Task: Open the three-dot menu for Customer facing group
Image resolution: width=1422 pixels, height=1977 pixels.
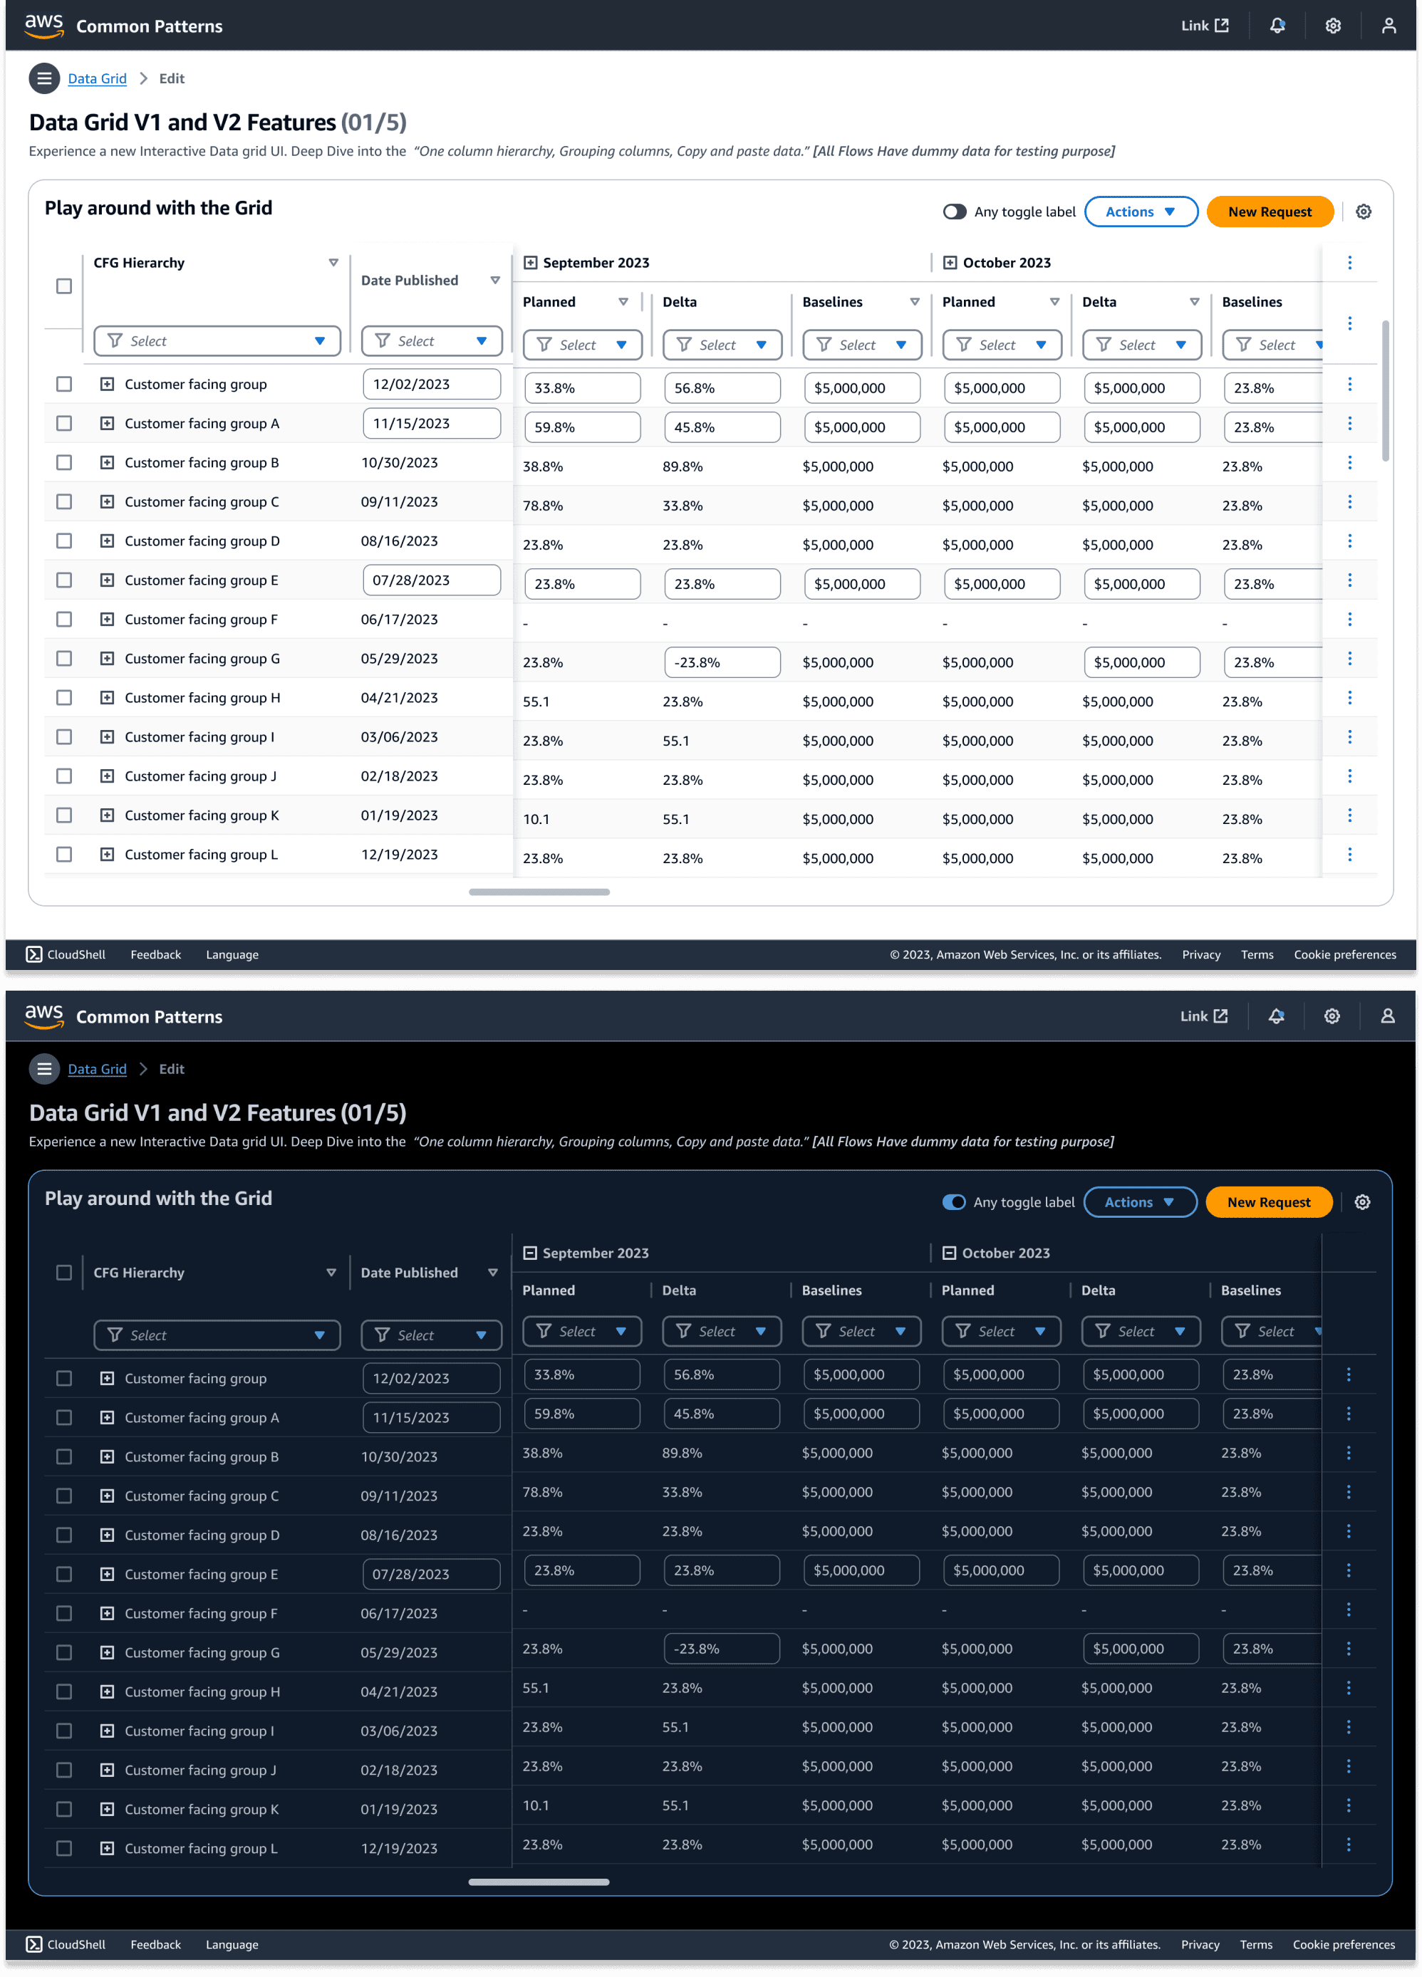Action: (1349, 384)
